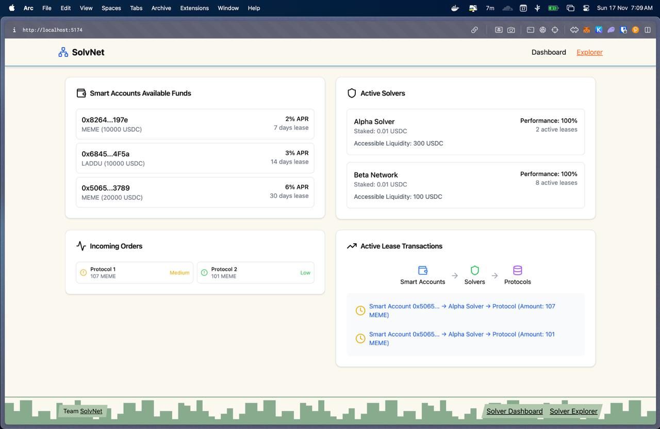
Task: Copy page link with the chain icon
Action: (474, 30)
